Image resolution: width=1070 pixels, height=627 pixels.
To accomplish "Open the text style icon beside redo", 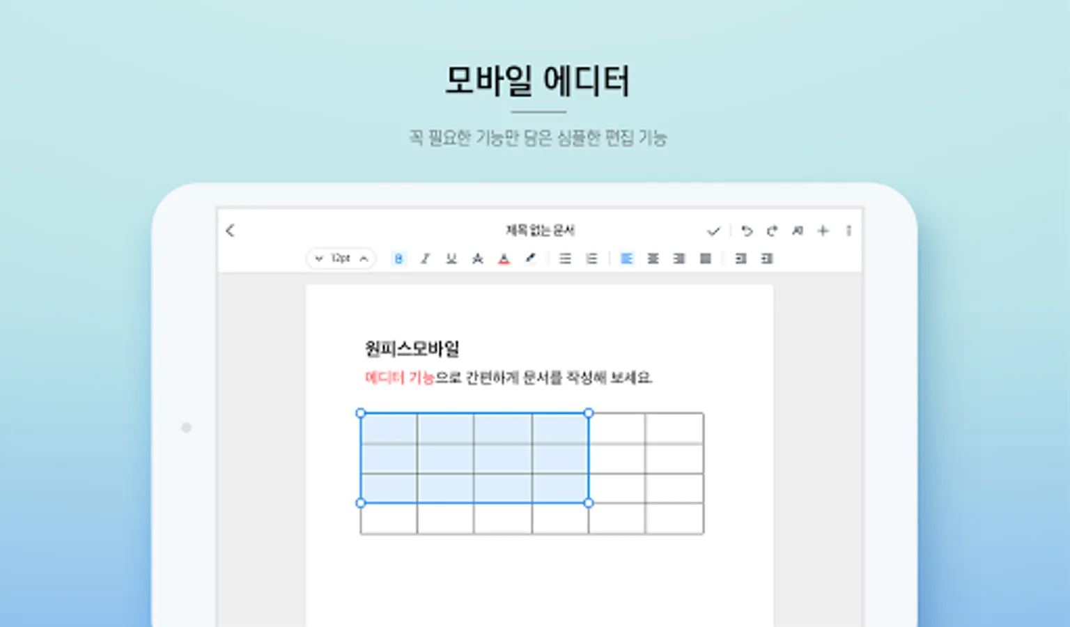I will (x=798, y=231).
